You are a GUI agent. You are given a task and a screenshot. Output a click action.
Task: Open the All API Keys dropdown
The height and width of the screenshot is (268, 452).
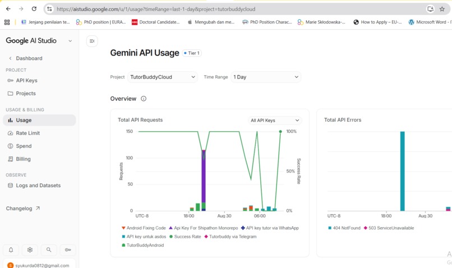click(275, 120)
